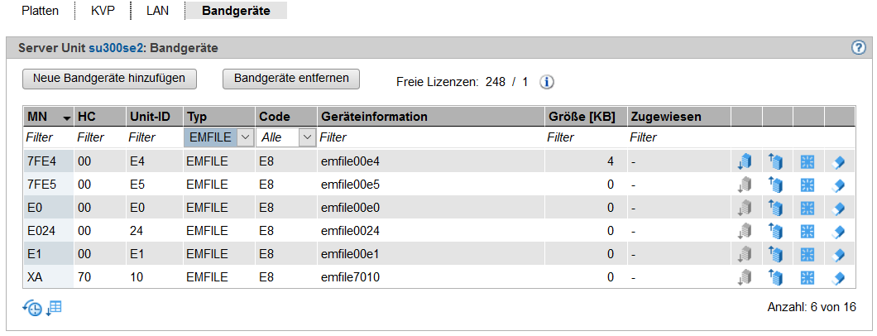Screen dimensions: 877x336
Task: Select the LAN tab
Action: tap(158, 11)
